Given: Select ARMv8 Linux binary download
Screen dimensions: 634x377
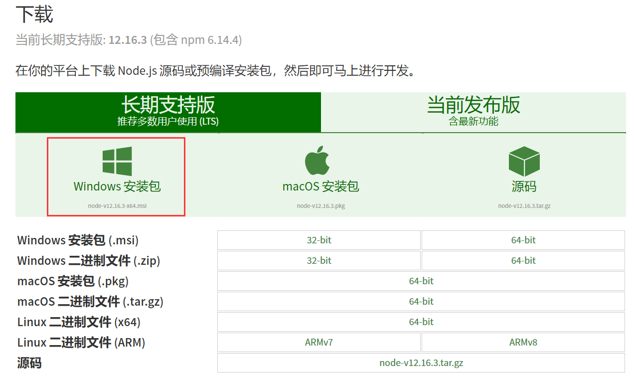Looking at the screenshot, I should 523,342.
